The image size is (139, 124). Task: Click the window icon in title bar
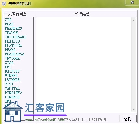pyautogui.click(x=4, y=4)
